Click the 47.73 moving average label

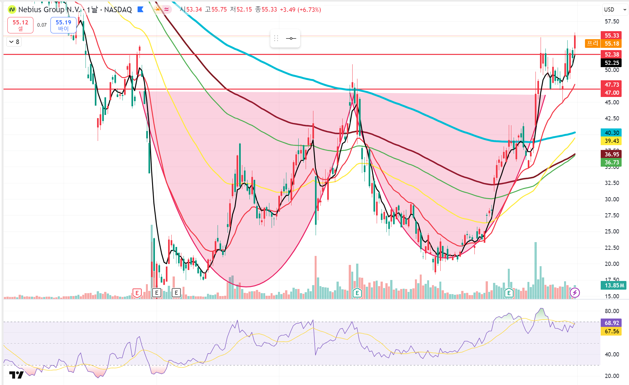(611, 85)
